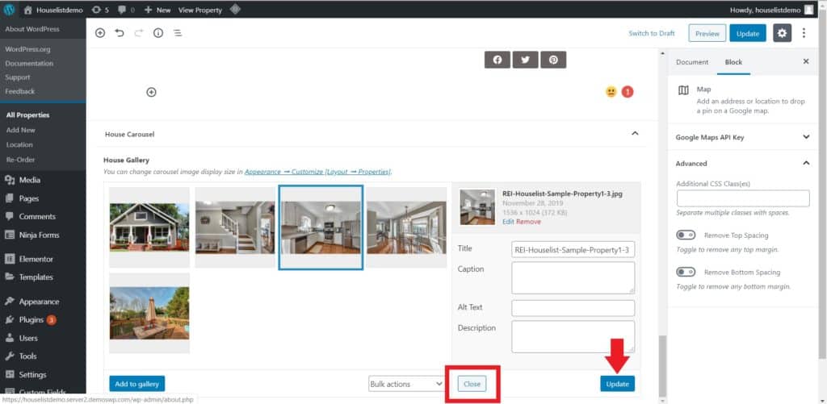
Task: Open the comments bubble in admin bar
Action: click(x=126, y=10)
